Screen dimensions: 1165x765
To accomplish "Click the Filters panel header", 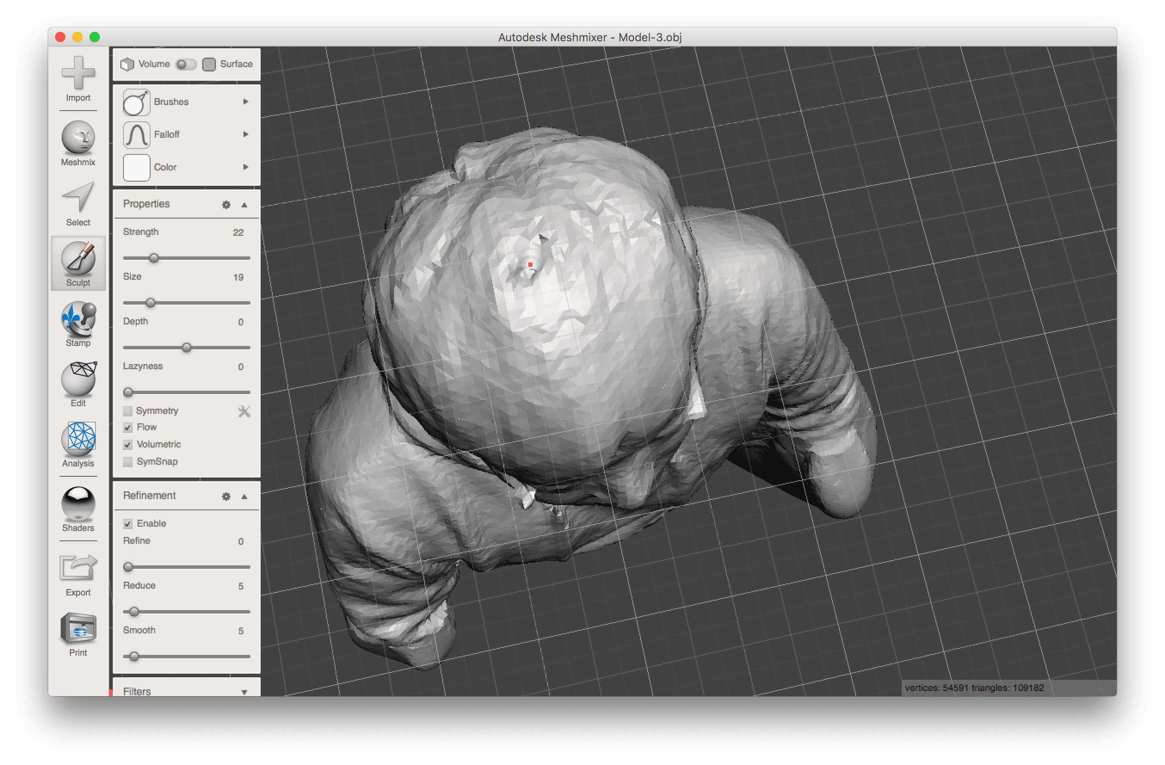I will (x=187, y=688).
